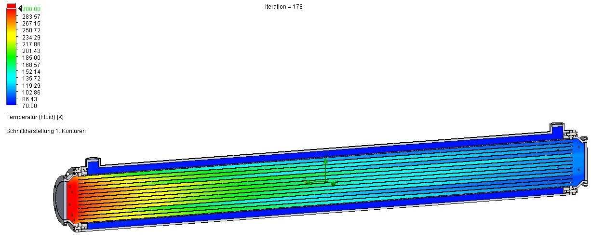This screenshot has width=591, height=243.
Task: Click the gray left end cap
Action: [x=58, y=200]
